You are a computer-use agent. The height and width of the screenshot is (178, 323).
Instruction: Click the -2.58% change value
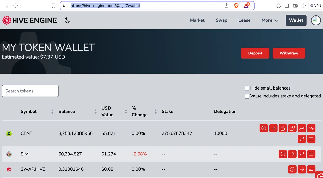[x=139, y=154]
